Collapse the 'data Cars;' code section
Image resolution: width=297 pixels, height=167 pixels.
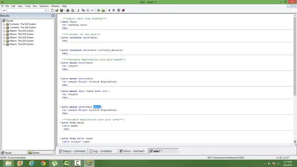pos(61,22)
